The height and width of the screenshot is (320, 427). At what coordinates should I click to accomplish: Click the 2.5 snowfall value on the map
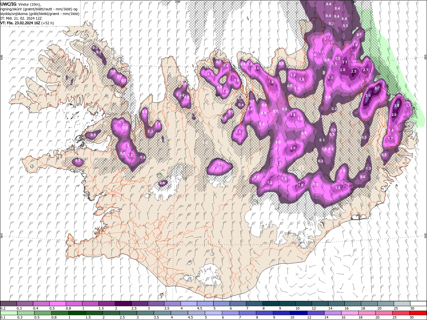click(354, 71)
